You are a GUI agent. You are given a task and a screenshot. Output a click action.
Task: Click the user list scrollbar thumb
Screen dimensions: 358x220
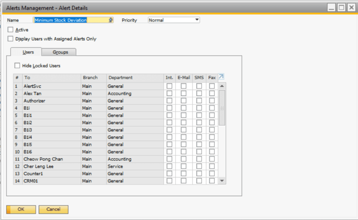click(222, 108)
